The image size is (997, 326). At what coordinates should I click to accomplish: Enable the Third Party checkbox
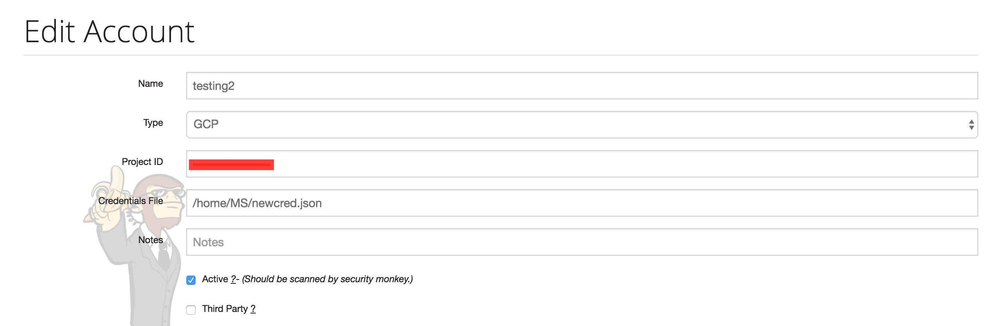[191, 309]
